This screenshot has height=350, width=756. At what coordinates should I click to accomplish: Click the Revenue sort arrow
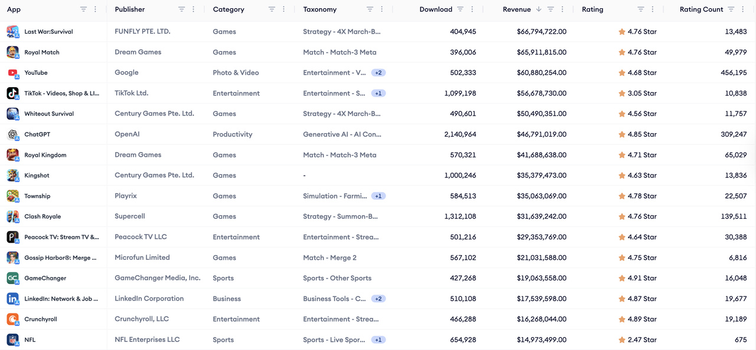(538, 9)
